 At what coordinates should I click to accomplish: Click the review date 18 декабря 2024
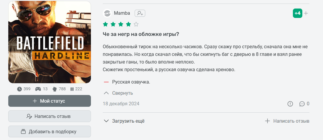coord(121,104)
